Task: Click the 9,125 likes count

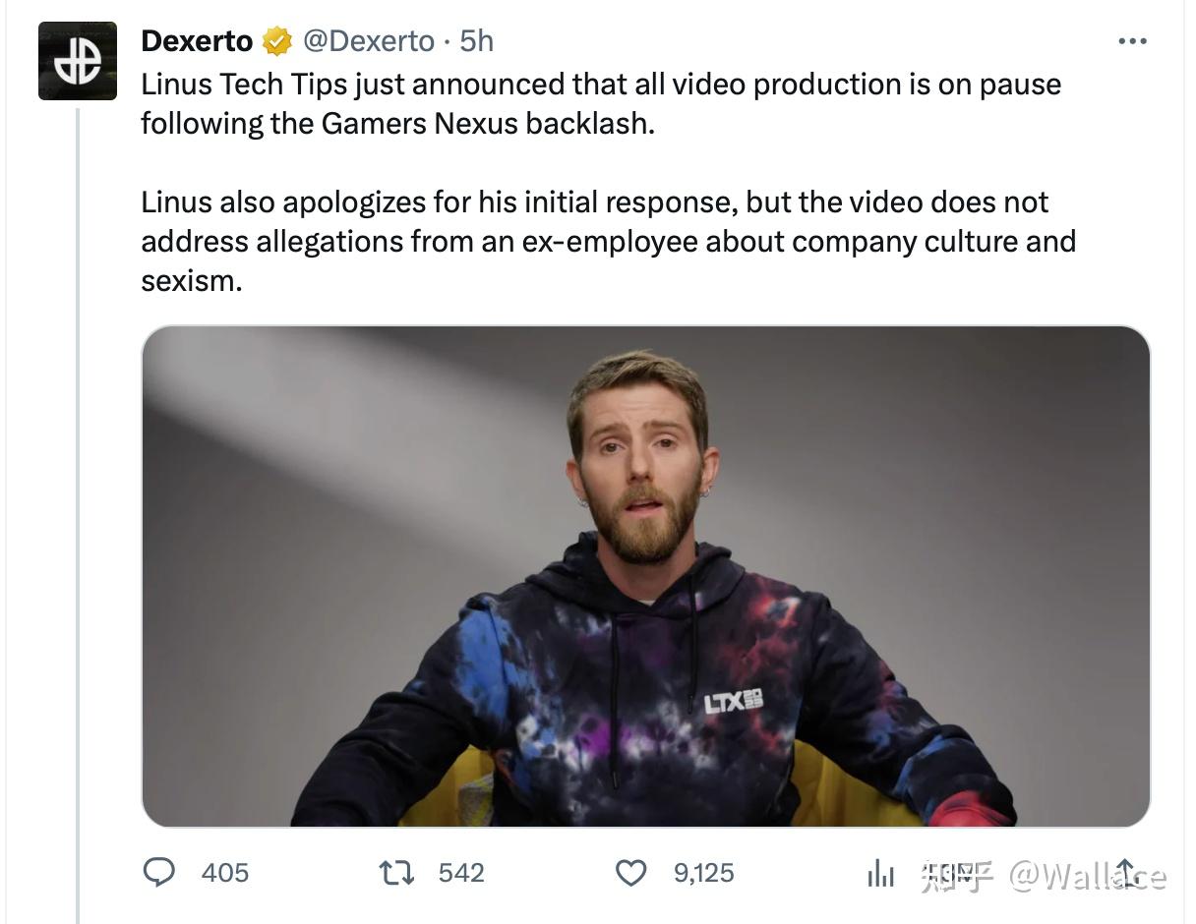Action: [x=703, y=873]
